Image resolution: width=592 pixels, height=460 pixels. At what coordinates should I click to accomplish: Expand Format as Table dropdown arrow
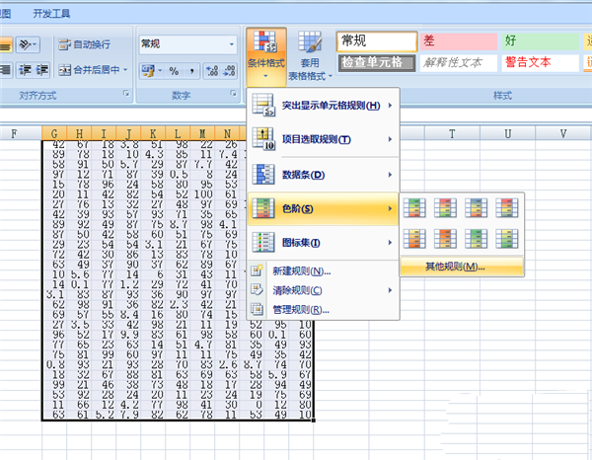tap(330, 76)
